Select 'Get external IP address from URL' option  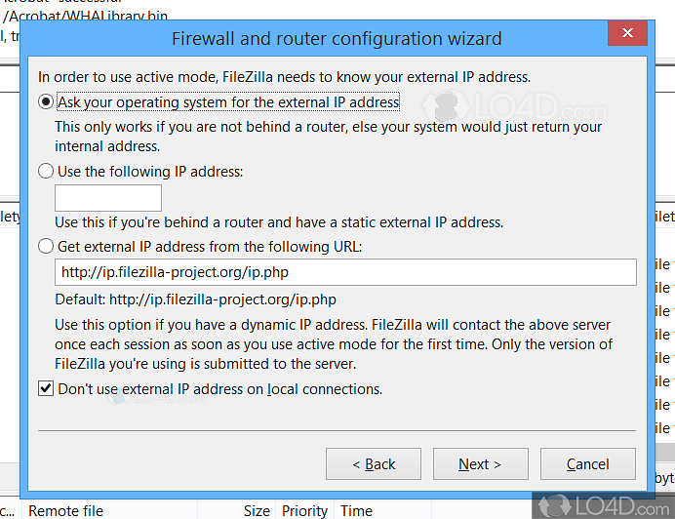[x=46, y=247]
